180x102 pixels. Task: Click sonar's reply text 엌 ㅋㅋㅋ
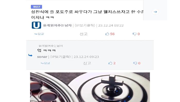(47, 50)
